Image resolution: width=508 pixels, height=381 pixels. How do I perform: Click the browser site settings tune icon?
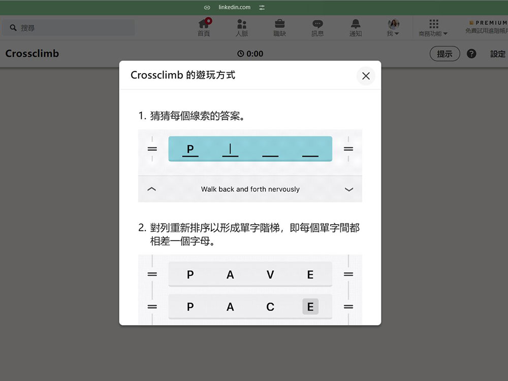(x=262, y=8)
